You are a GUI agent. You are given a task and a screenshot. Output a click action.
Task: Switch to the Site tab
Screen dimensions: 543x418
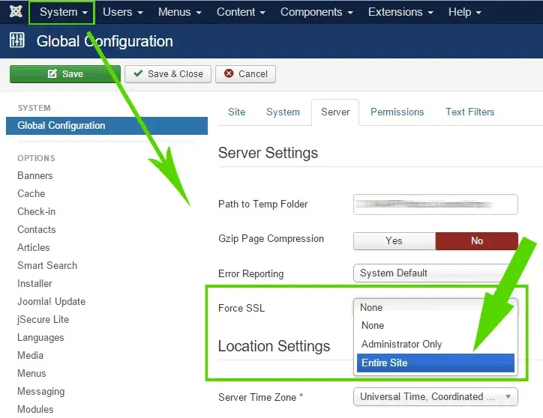point(236,112)
